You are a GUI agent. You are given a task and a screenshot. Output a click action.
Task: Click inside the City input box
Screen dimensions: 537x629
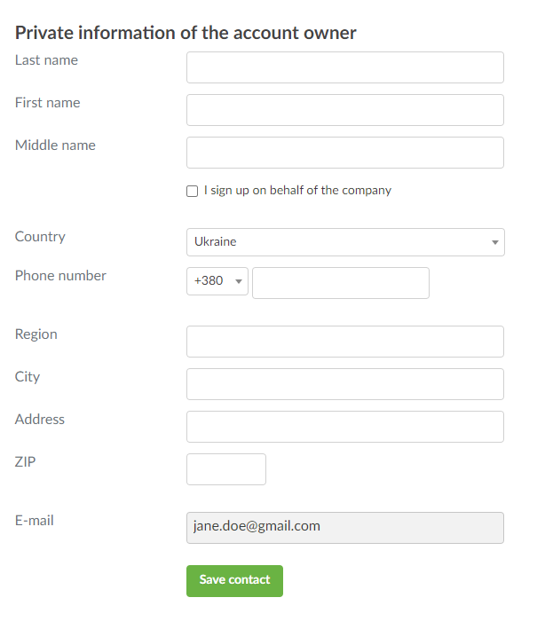click(344, 384)
